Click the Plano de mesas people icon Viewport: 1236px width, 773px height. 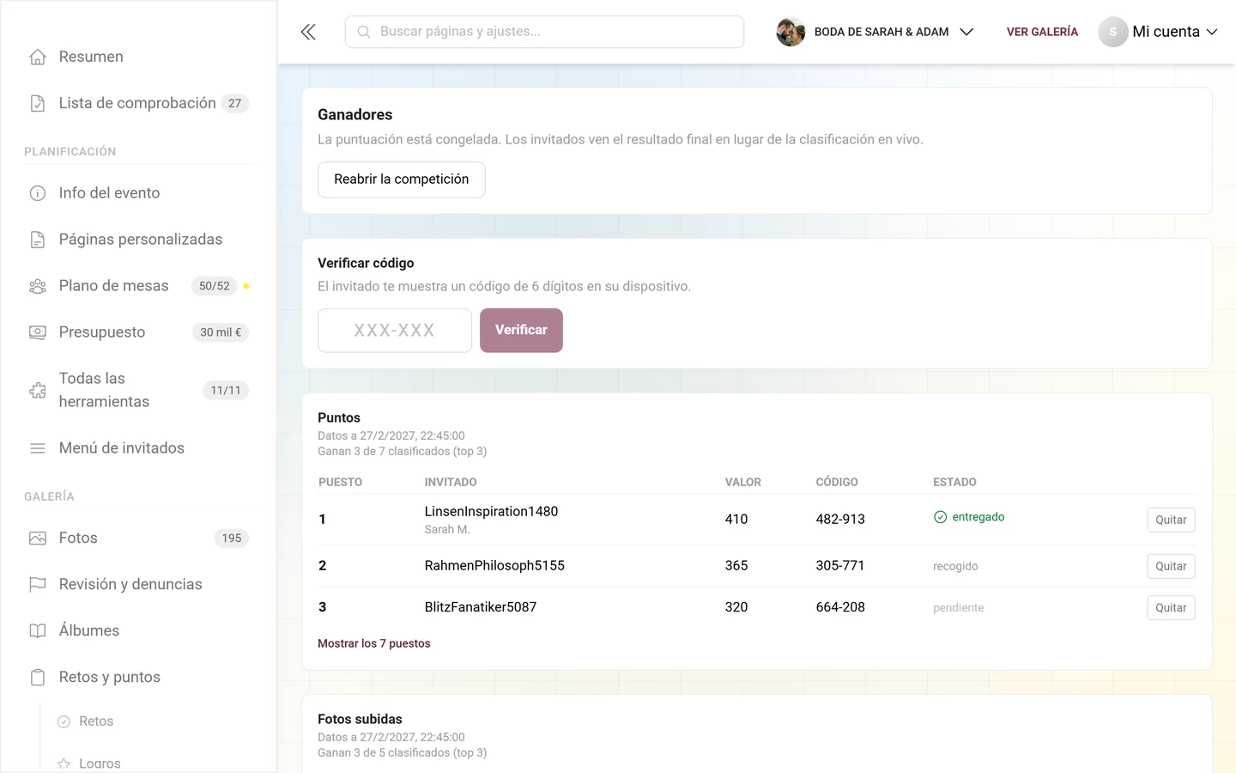[38, 286]
